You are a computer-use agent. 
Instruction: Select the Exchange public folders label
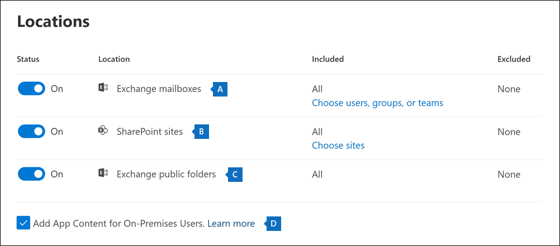pos(167,175)
